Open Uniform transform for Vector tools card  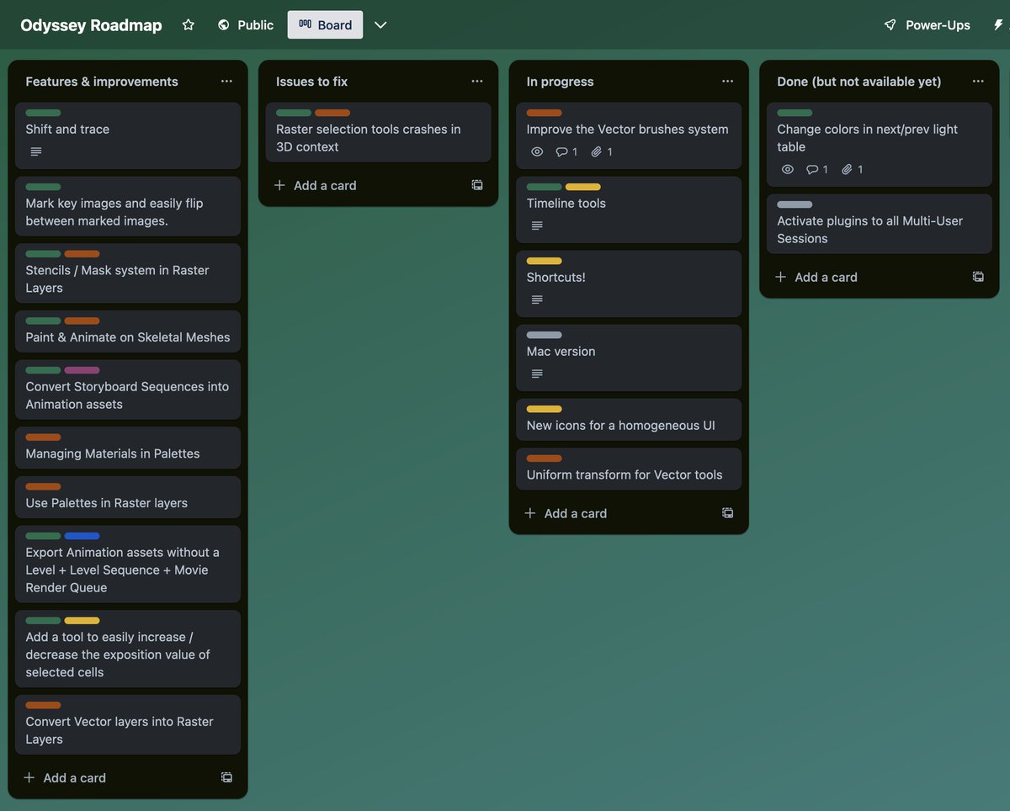(629, 469)
